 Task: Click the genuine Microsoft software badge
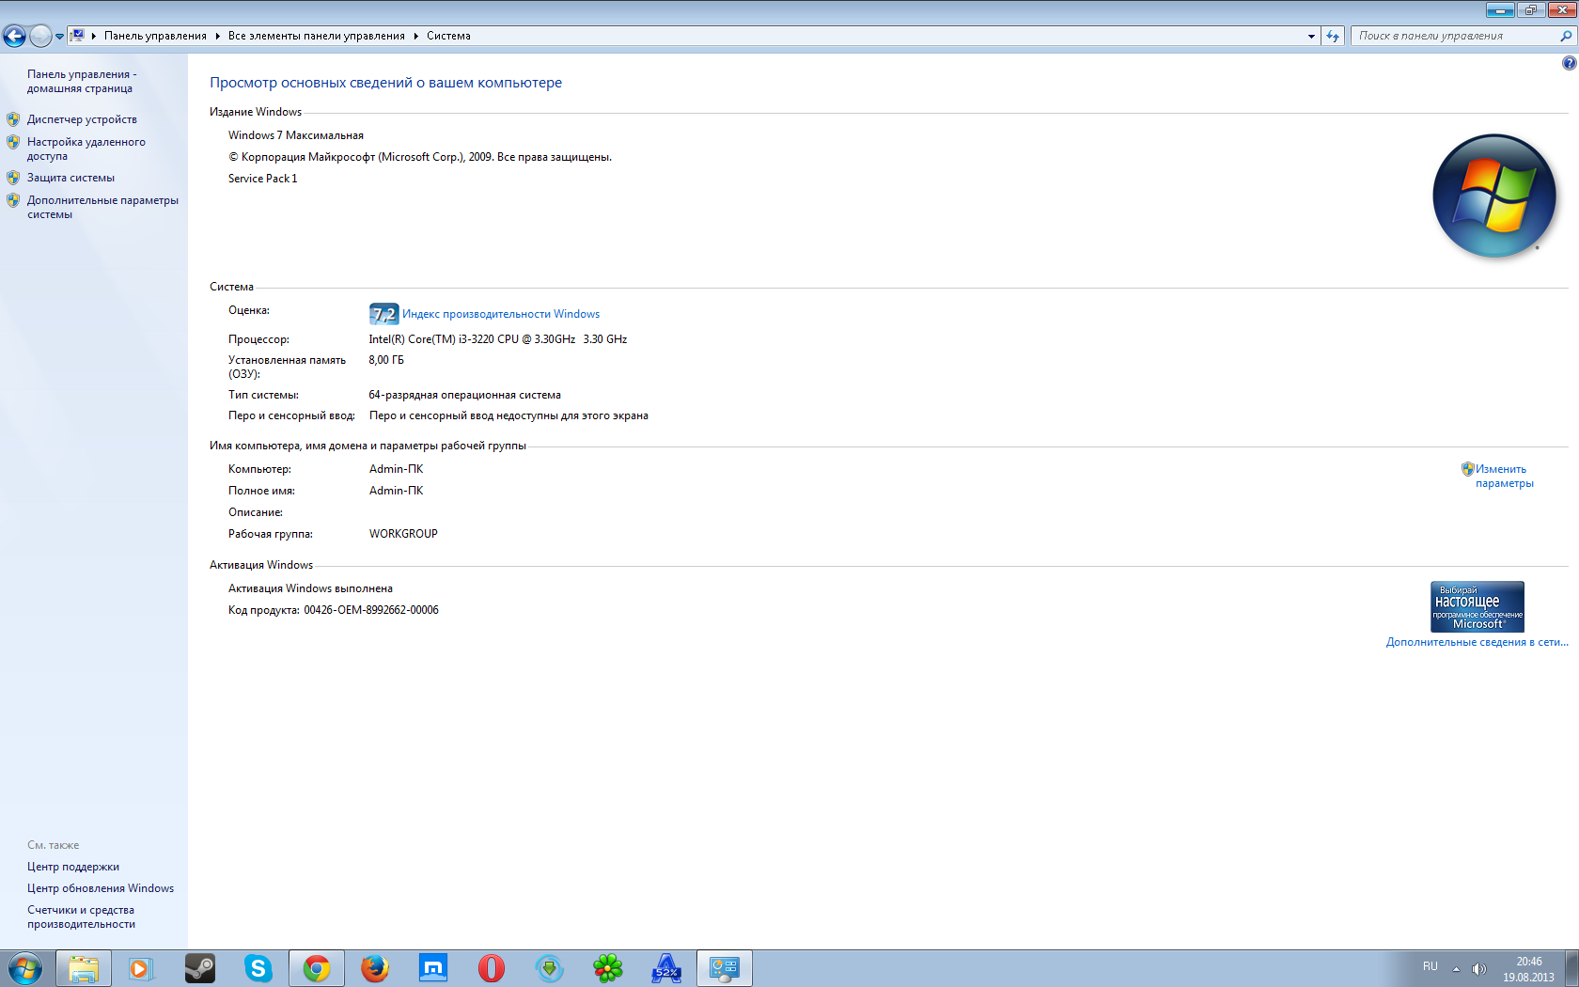pos(1477,606)
